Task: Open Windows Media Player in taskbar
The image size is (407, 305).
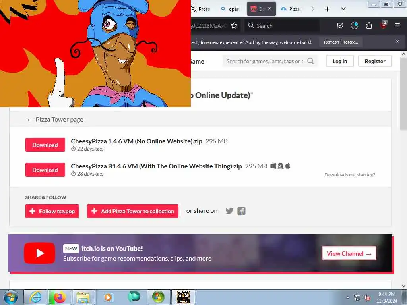Action: pos(108,297)
